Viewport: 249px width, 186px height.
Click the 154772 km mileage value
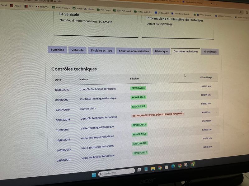pyautogui.click(x=205, y=86)
